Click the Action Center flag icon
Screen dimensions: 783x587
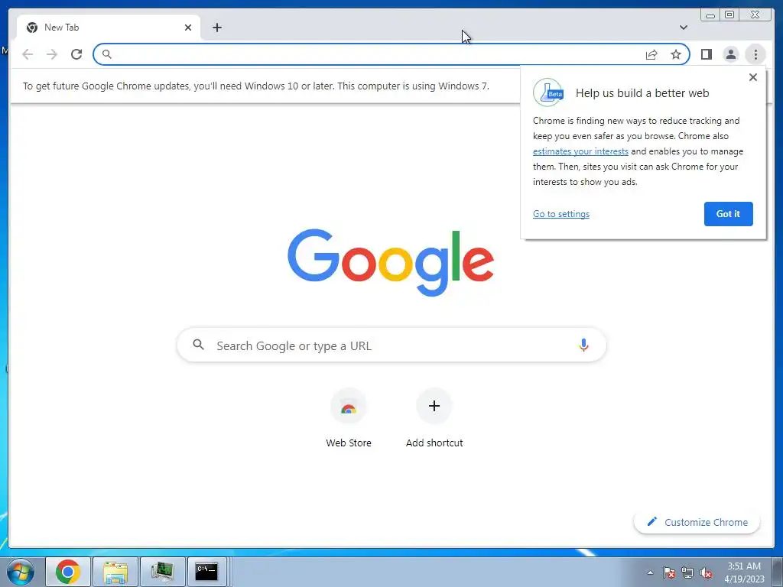click(x=669, y=572)
